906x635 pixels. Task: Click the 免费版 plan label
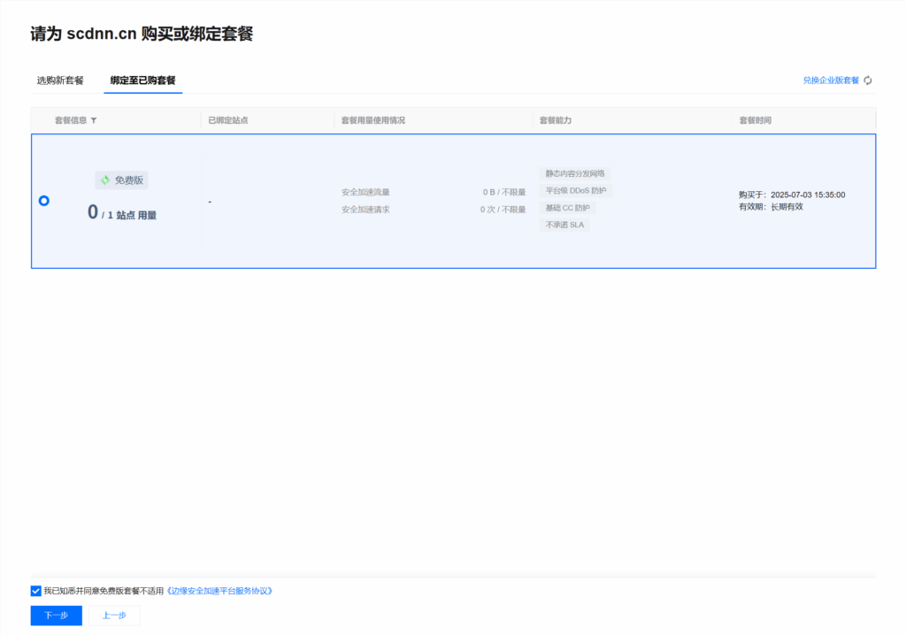tap(129, 180)
